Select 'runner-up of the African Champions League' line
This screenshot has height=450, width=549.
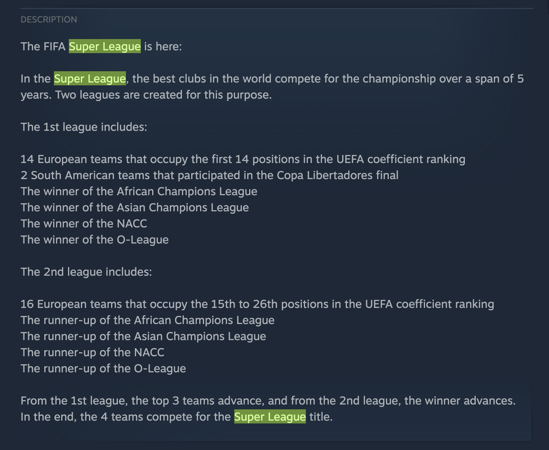coord(147,320)
